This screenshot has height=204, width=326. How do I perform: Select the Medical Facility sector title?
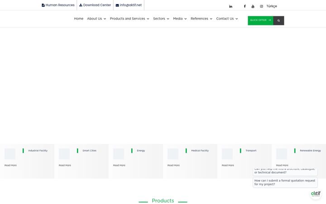[x=200, y=151]
